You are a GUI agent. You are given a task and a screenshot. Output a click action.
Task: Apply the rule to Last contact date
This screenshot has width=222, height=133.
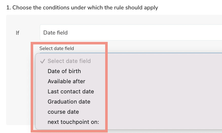click(x=71, y=91)
